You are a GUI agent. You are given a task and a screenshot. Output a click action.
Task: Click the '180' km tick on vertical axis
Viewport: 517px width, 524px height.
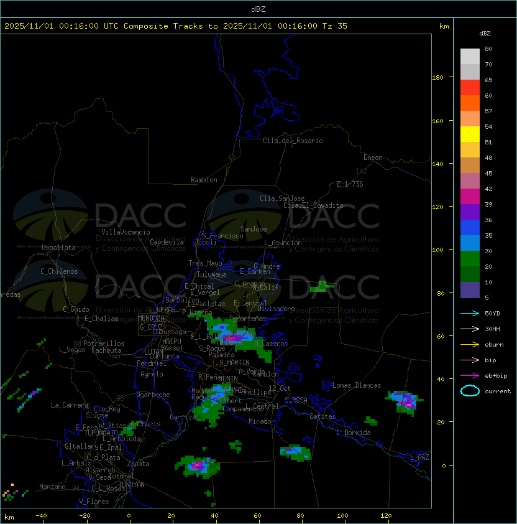point(437,78)
